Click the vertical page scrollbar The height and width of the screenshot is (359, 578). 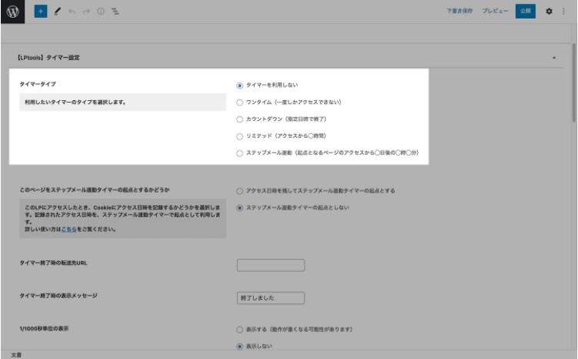[x=574, y=83]
